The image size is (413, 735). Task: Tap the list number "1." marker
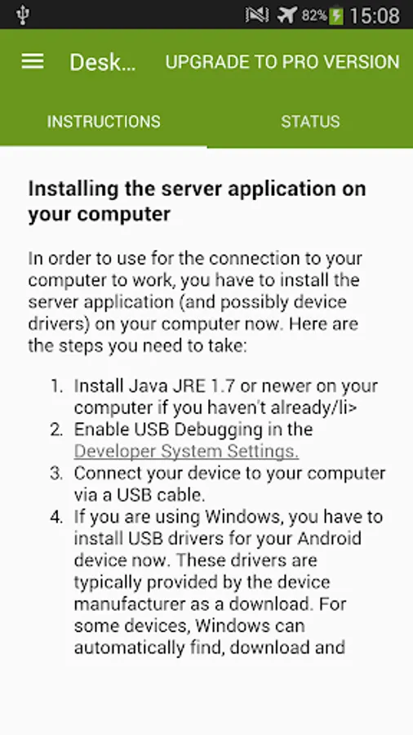57,387
